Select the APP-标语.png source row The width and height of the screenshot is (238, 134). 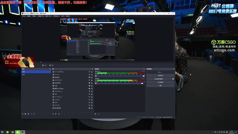(x=73, y=97)
